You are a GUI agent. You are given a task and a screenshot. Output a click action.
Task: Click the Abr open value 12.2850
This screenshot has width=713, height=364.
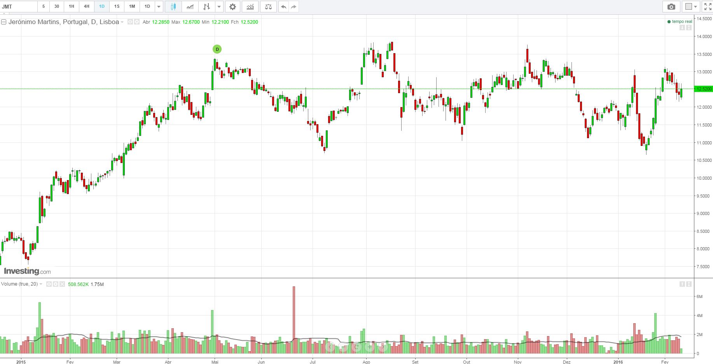(161, 22)
